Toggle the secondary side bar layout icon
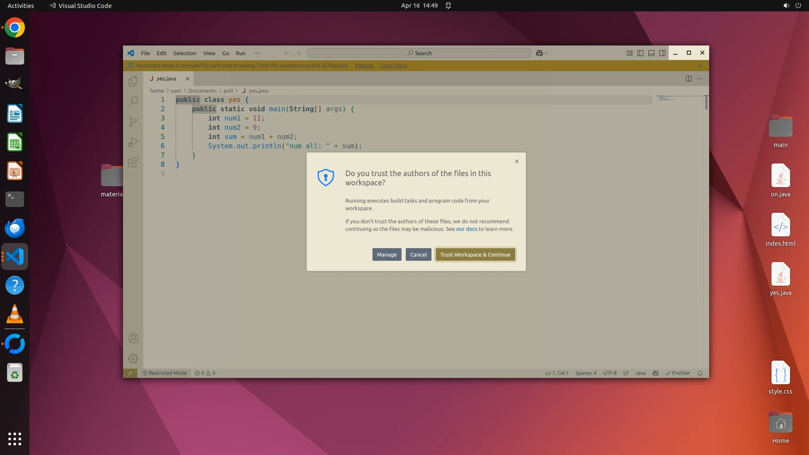This screenshot has height=455, width=809. pyautogui.click(x=662, y=53)
